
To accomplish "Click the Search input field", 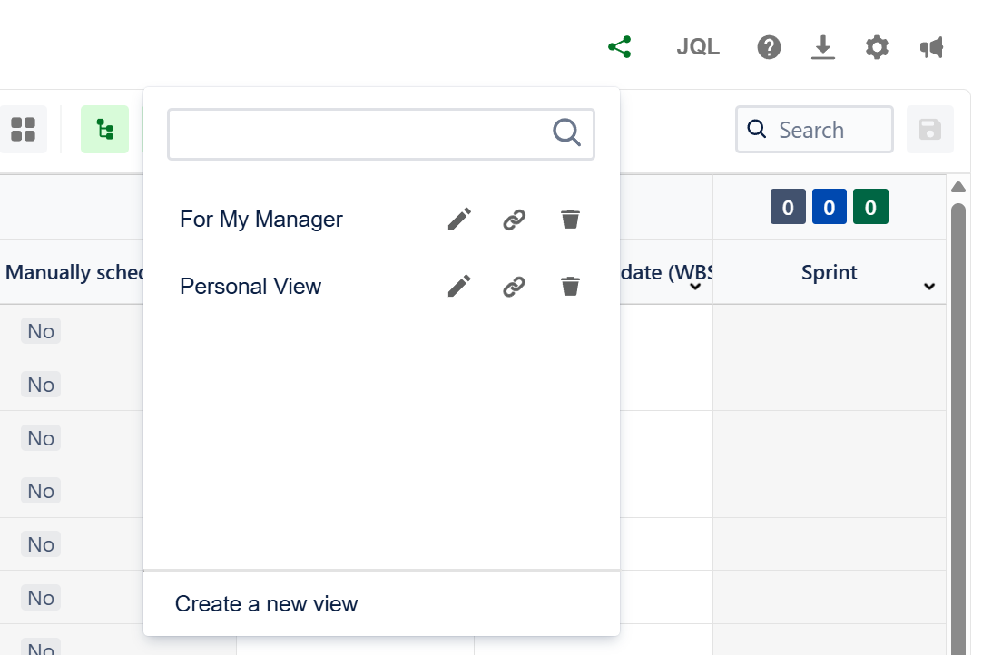I will (814, 129).
